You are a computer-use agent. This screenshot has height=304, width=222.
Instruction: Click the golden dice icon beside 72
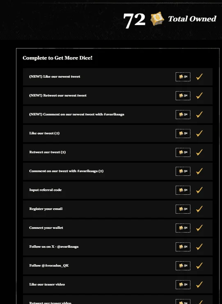coord(157,19)
